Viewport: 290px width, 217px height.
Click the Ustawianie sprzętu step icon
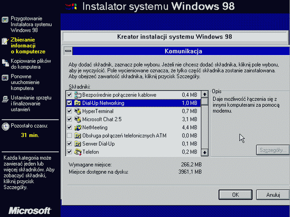tap(5, 99)
